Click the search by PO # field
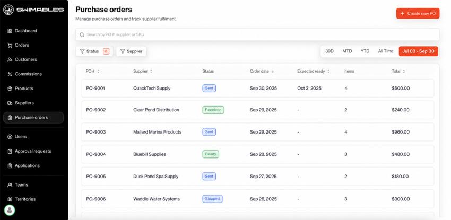 coord(257,34)
